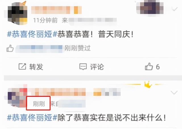Expand the second post's chevron menu
The image size is (182, 129).
point(174,93)
